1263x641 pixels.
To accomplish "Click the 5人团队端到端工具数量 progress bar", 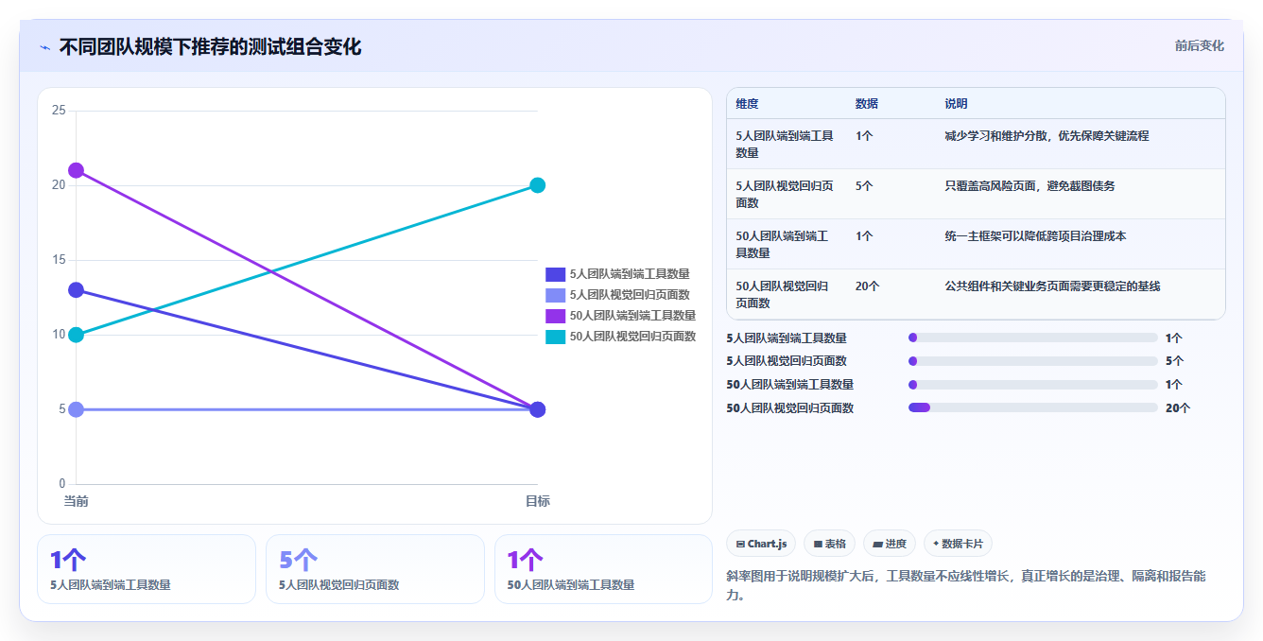I will pyautogui.click(x=1032, y=338).
